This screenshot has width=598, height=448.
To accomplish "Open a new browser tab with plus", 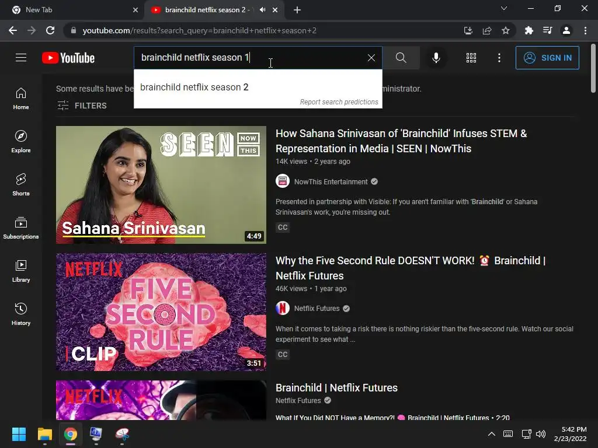I will (297, 10).
